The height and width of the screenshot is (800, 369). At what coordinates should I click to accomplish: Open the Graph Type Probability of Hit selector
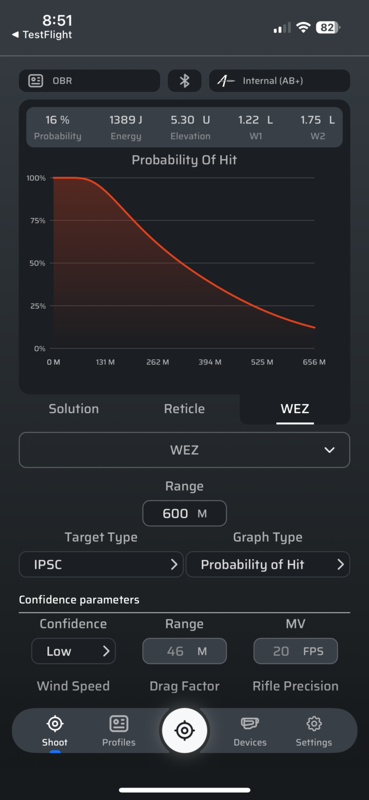click(x=268, y=564)
